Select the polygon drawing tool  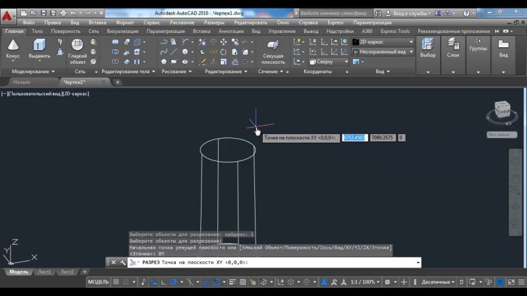click(x=163, y=62)
